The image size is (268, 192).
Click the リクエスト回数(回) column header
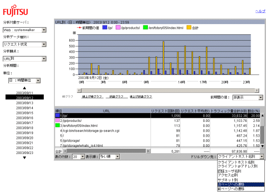click(165, 111)
